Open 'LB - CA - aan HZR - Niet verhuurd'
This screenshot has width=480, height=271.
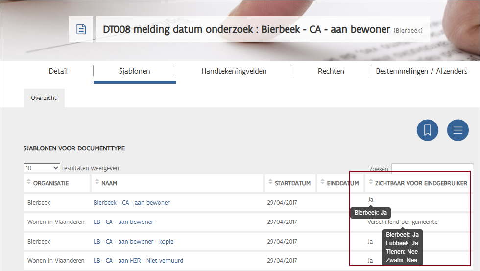(x=138, y=261)
